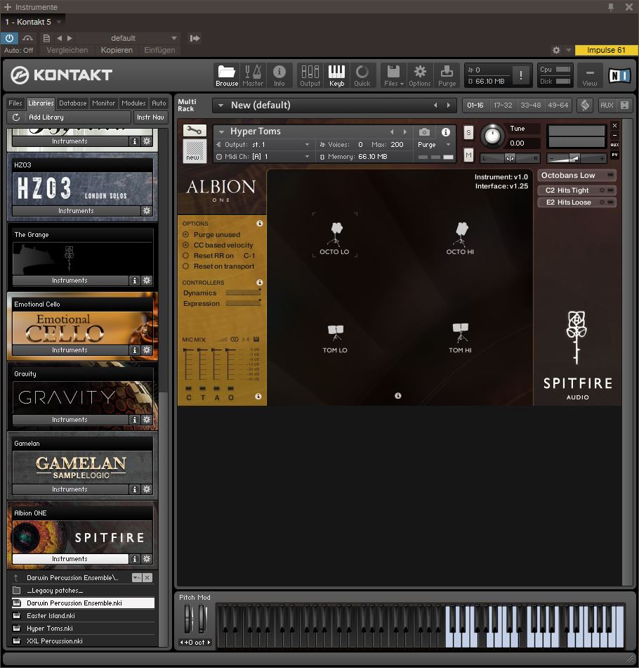This screenshot has width=639, height=668.
Task: Select the TOM HI drum icon
Action: click(x=461, y=339)
